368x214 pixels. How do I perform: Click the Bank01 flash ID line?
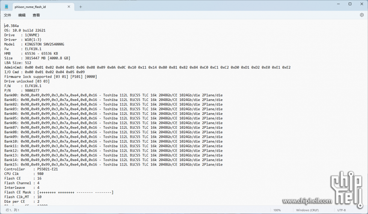click(114, 100)
